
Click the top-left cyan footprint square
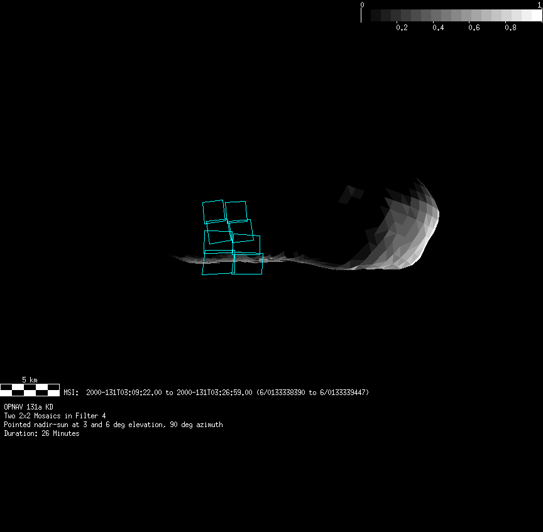coord(213,211)
